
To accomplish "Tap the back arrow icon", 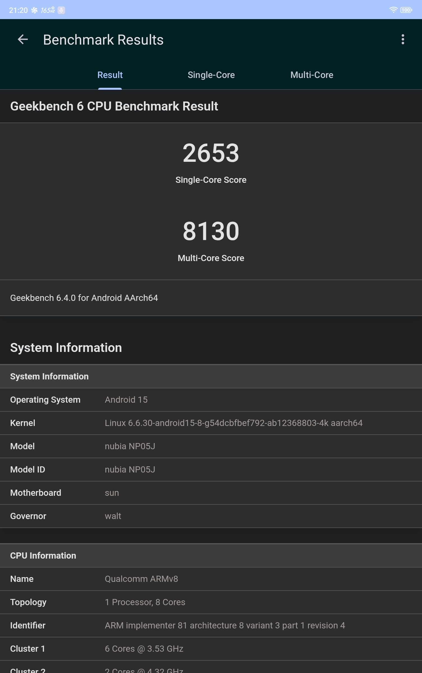I will pos(23,40).
